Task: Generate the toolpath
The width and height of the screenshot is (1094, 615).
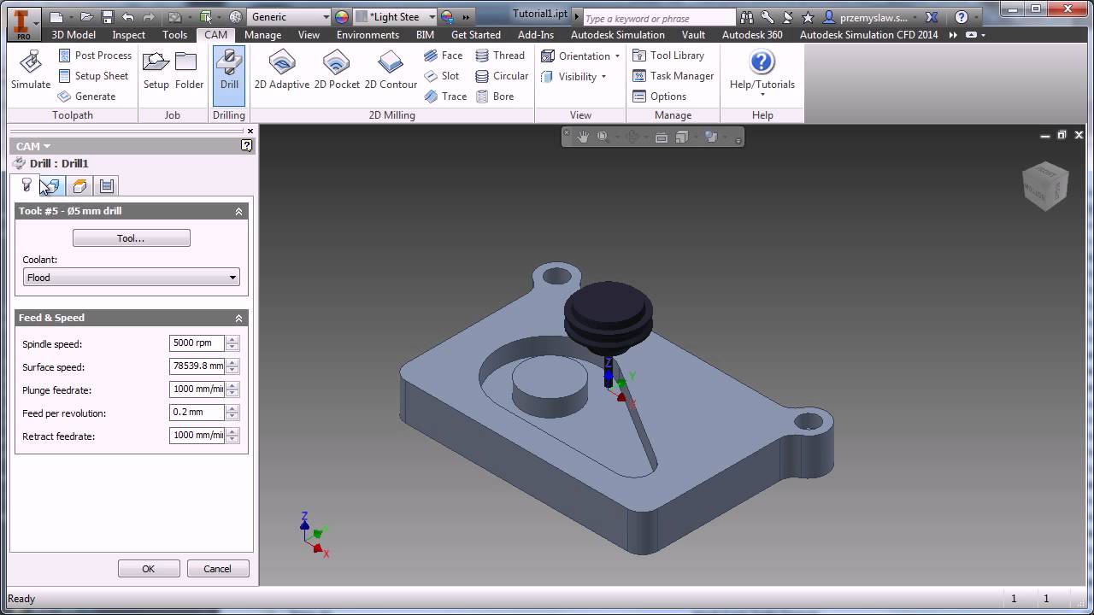Action: [87, 96]
